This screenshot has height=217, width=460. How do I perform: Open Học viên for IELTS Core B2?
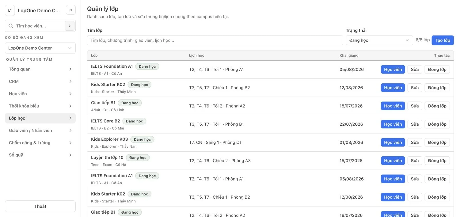click(x=393, y=124)
